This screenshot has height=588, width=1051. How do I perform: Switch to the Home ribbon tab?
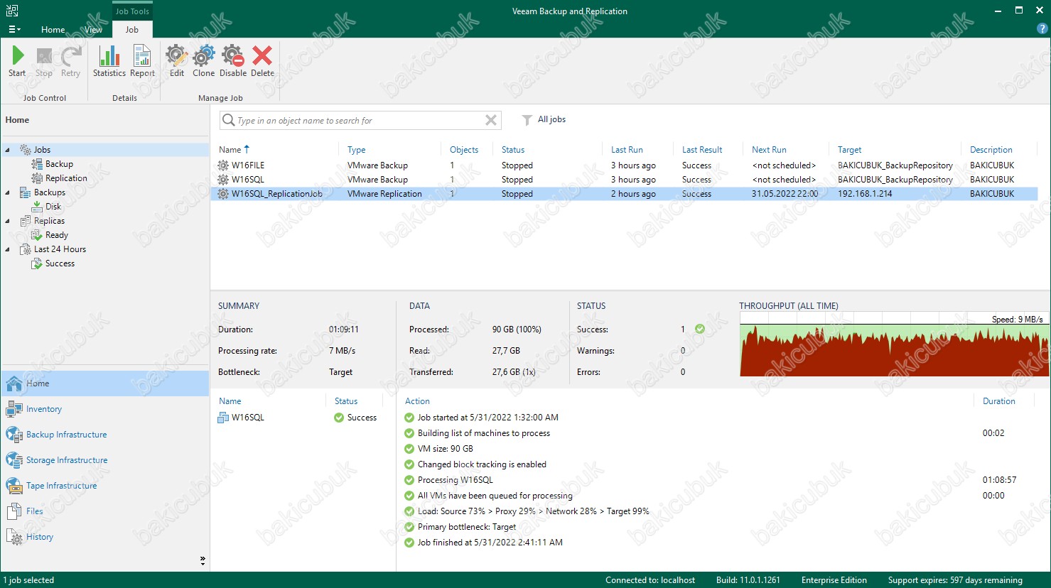(53, 30)
